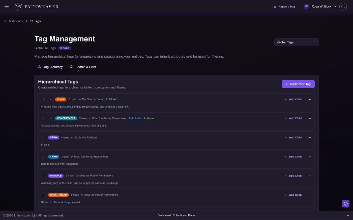The width and height of the screenshot is (353, 220).
Task: Toggle dark mode moon icon
Action: click(343, 7)
